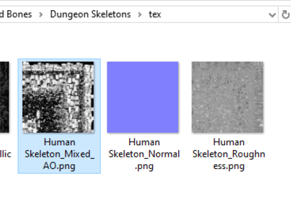Expand the chevron after Dungeon Skeletons
Viewport: 291px width, 218px height.
[x=139, y=15]
